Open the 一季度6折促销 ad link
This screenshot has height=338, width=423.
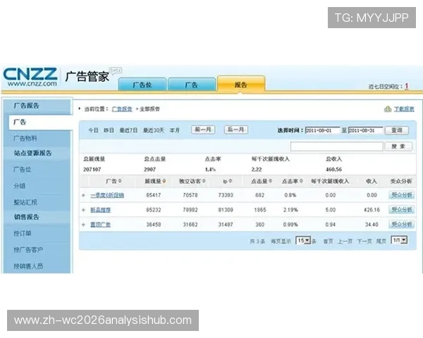[x=107, y=195]
